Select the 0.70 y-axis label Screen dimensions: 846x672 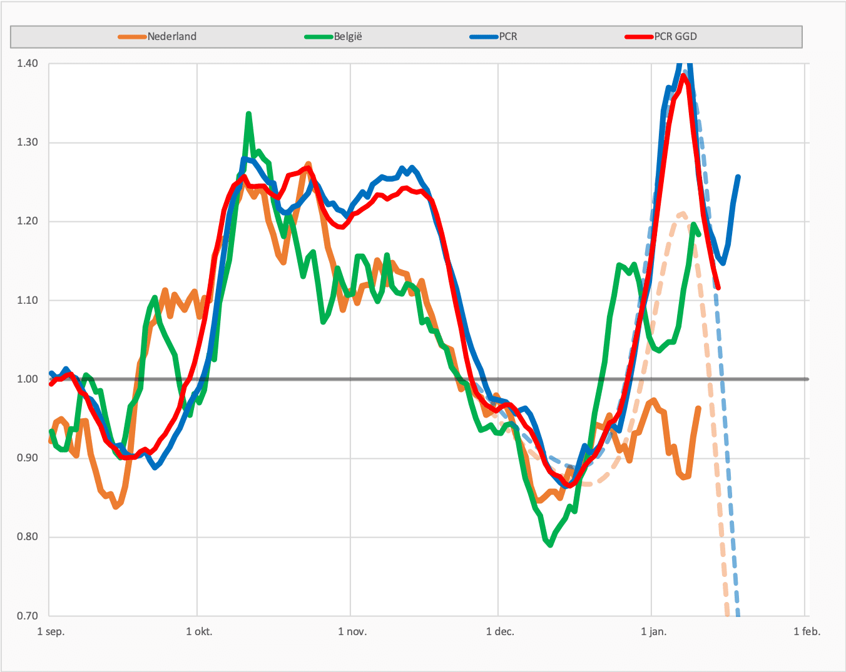coord(28,616)
